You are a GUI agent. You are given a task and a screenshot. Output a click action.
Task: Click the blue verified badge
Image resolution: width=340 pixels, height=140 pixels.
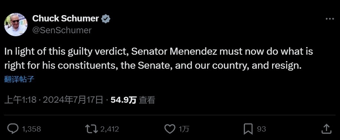(106, 19)
